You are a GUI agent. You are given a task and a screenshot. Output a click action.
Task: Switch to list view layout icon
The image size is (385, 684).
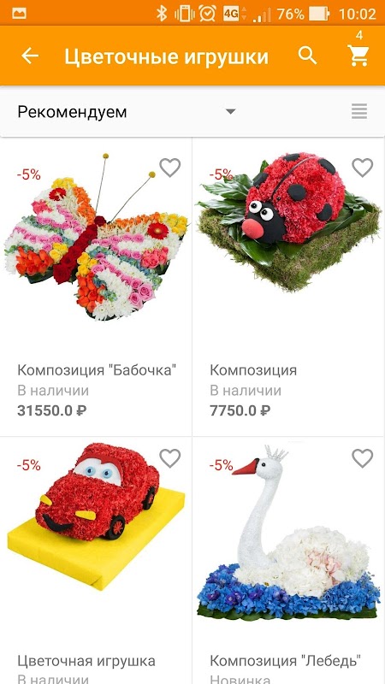(x=359, y=112)
